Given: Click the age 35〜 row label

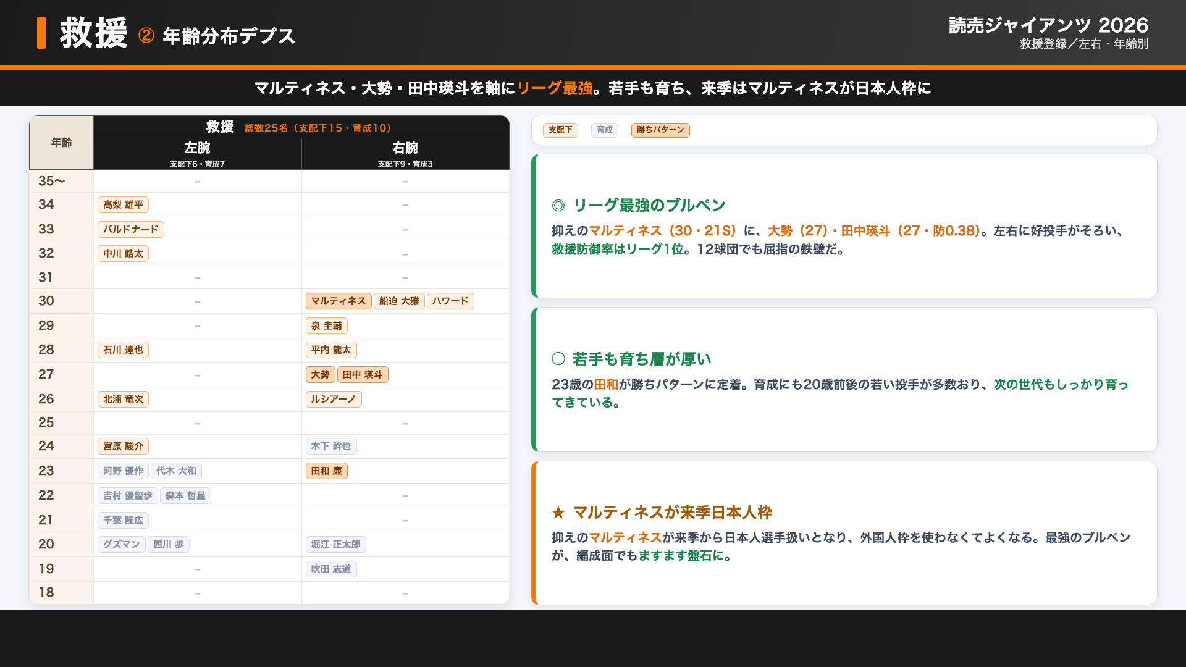Looking at the screenshot, I should pos(52,181).
